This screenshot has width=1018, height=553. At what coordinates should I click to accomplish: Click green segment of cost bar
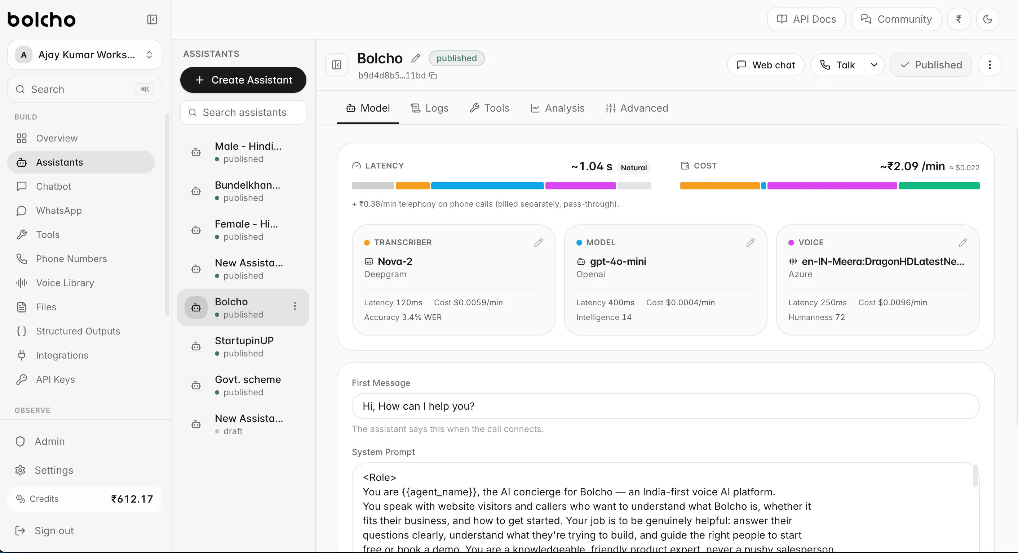(x=939, y=186)
